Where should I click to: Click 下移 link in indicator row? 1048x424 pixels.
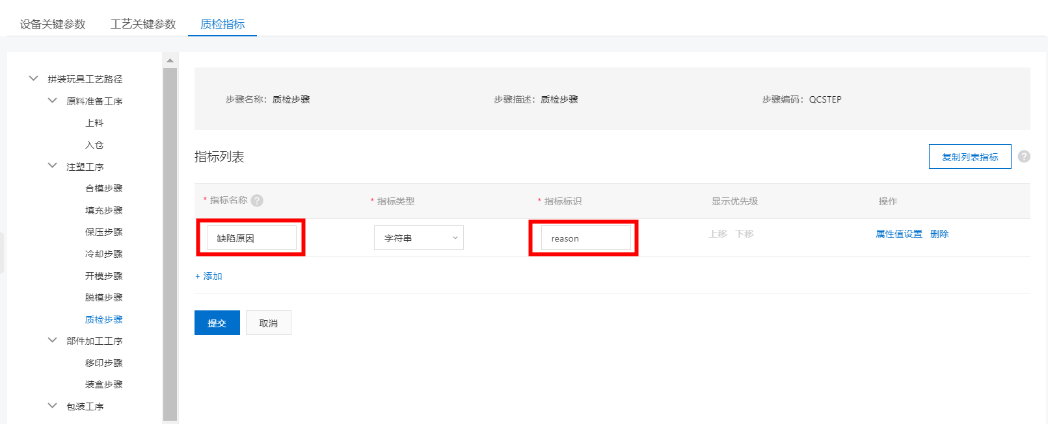745,234
